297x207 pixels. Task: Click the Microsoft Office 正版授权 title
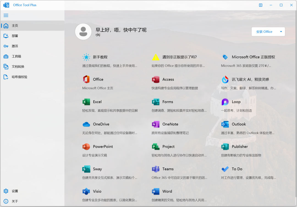[x=254, y=57]
